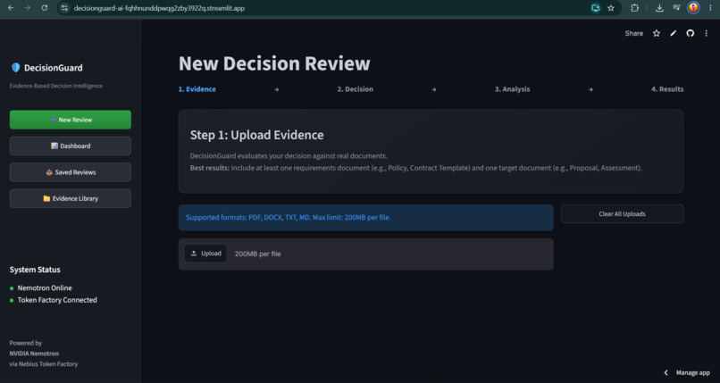The width and height of the screenshot is (720, 383).
Task: Click the file drop zone labeled 200MB per file
Action: pos(366,254)
